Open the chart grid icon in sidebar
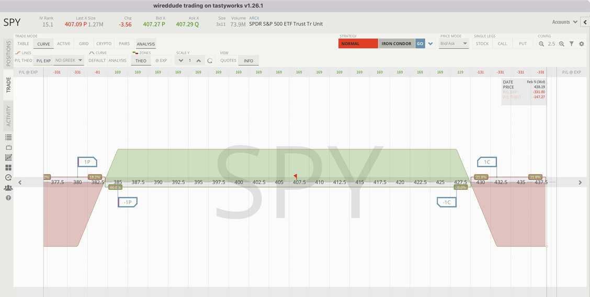Screen dimensions: 590x297 click(8, 157)
